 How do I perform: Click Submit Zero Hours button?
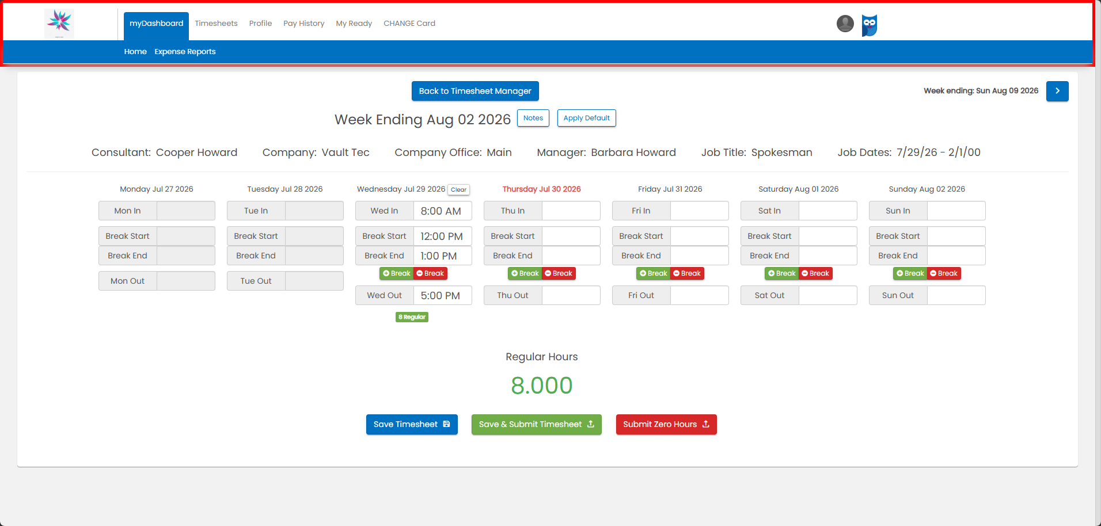(x=666, y=425)
